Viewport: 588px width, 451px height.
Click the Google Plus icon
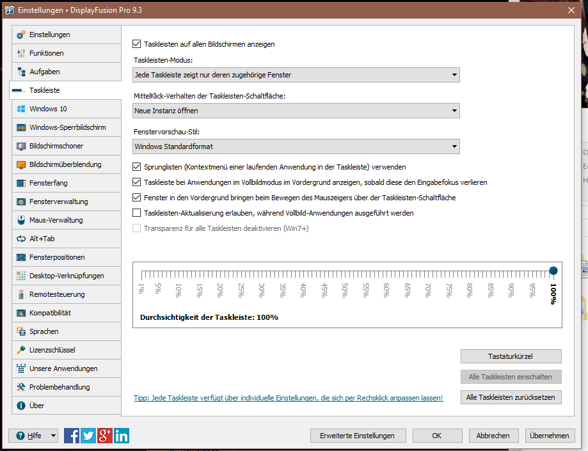[104, 436]
